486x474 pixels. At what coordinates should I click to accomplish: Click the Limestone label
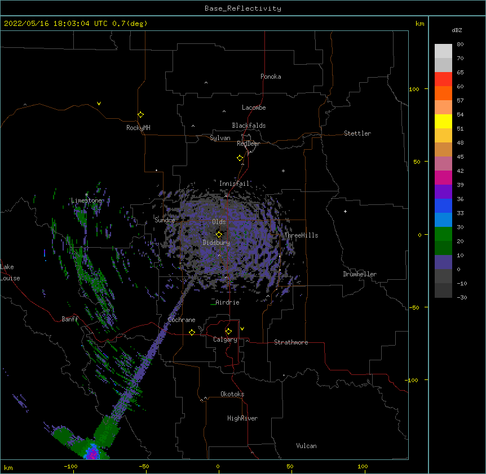pos(86,200)
